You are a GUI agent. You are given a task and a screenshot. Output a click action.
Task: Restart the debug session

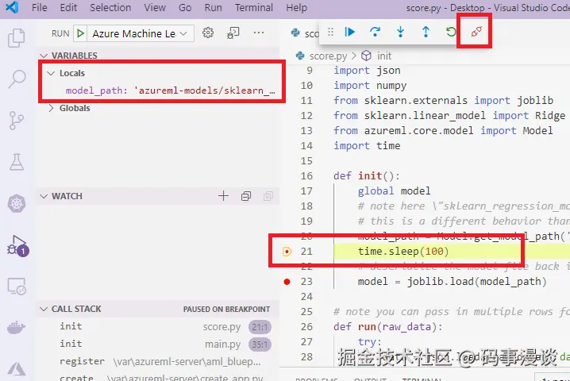(451, 32)
